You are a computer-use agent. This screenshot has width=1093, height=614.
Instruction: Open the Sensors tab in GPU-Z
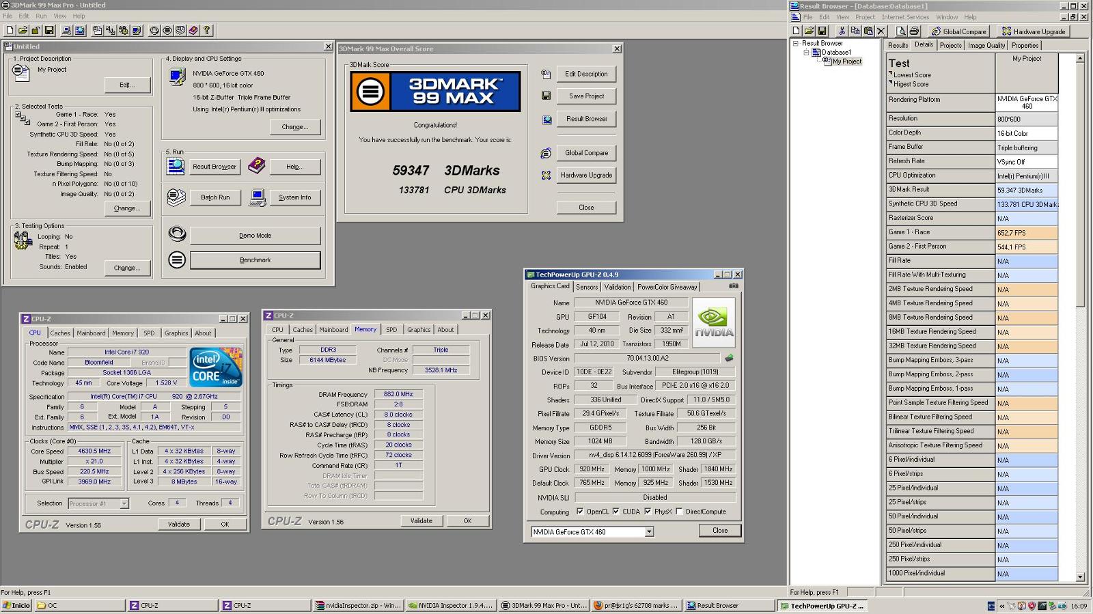(587, 287)
